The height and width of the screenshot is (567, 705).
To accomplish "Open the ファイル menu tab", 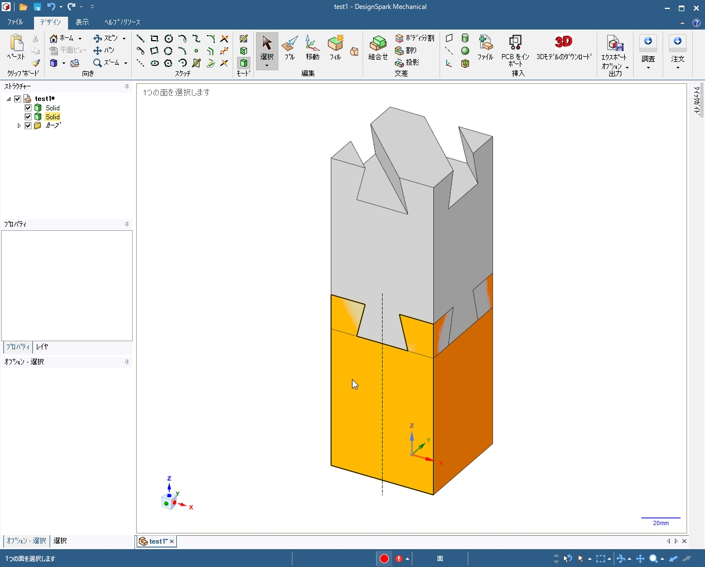I will tap(15, 22).
